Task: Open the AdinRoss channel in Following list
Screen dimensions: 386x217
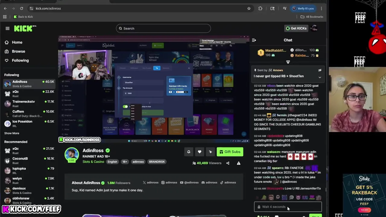Action: tap(29, 84)
